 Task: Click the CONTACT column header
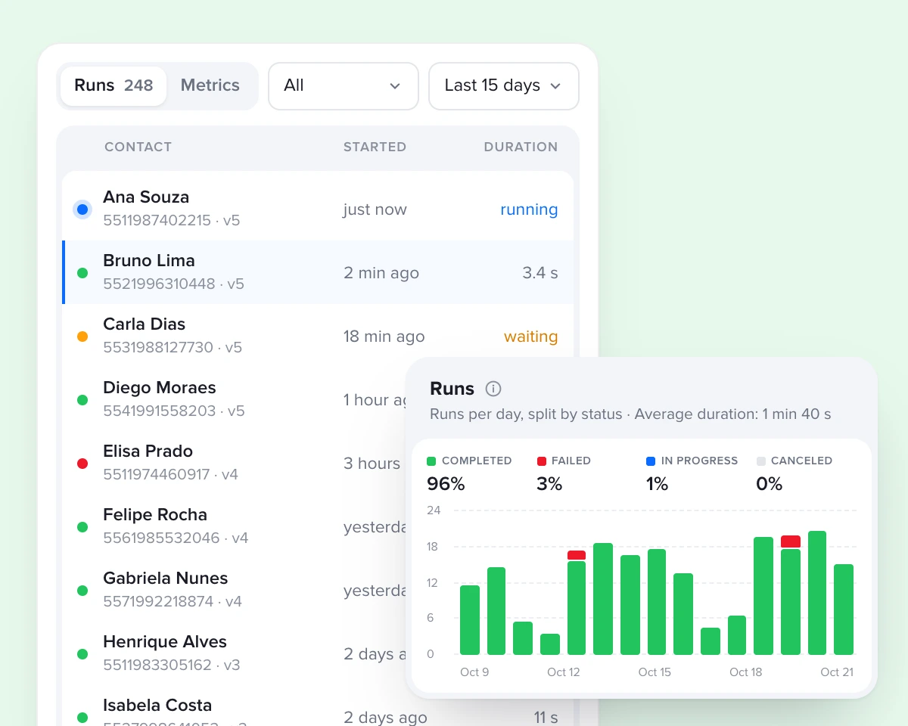138,147
